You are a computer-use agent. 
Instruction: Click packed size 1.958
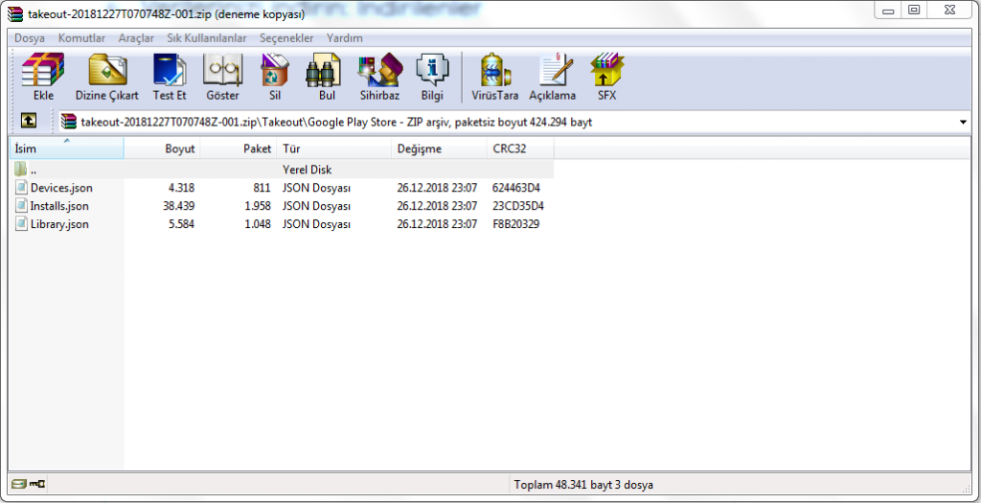pos(258,206)
